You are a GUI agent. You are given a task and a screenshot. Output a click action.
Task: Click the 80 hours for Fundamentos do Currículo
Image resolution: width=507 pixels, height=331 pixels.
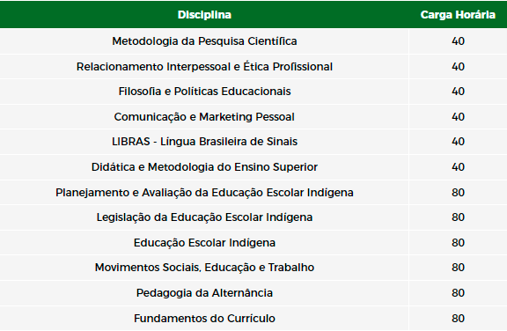click(x=458, y=319)
